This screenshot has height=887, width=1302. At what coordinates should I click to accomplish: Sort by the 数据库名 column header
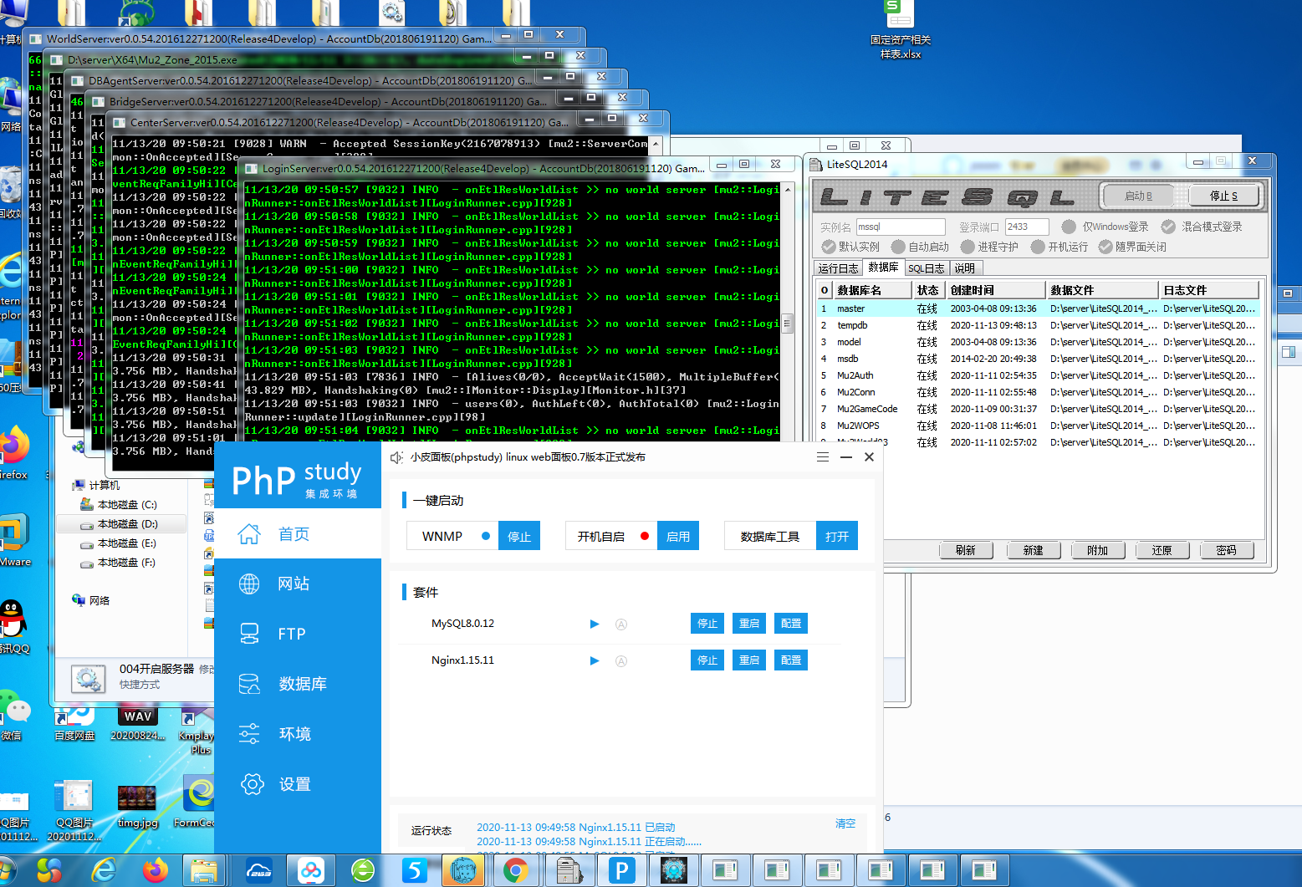pos(872,290)
